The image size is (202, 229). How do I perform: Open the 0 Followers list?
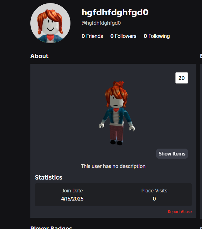pos(123,36)
